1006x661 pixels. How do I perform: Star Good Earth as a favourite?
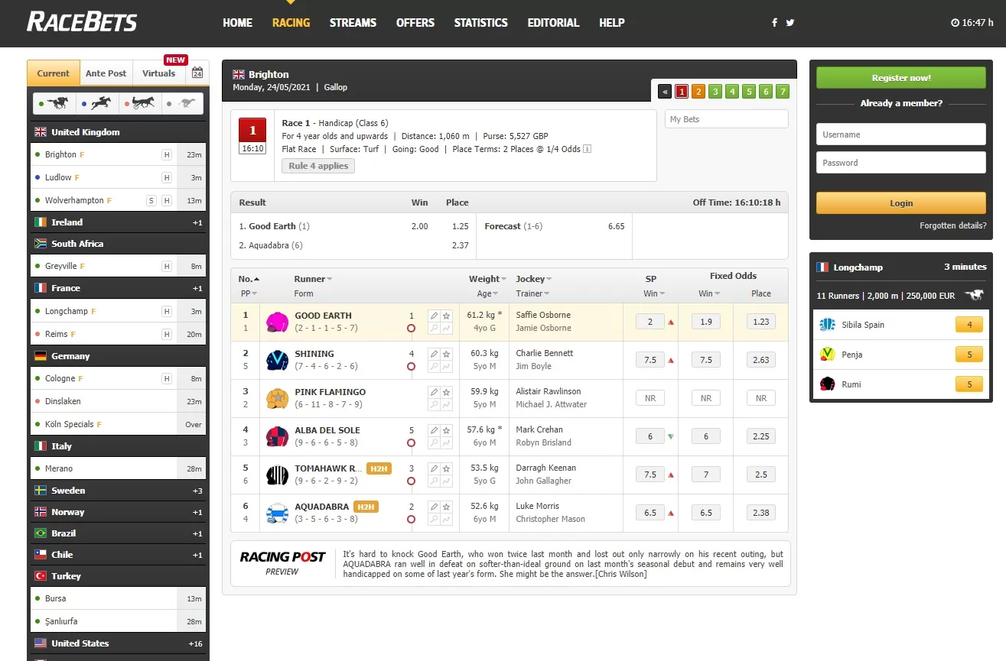tap(446, 315)
